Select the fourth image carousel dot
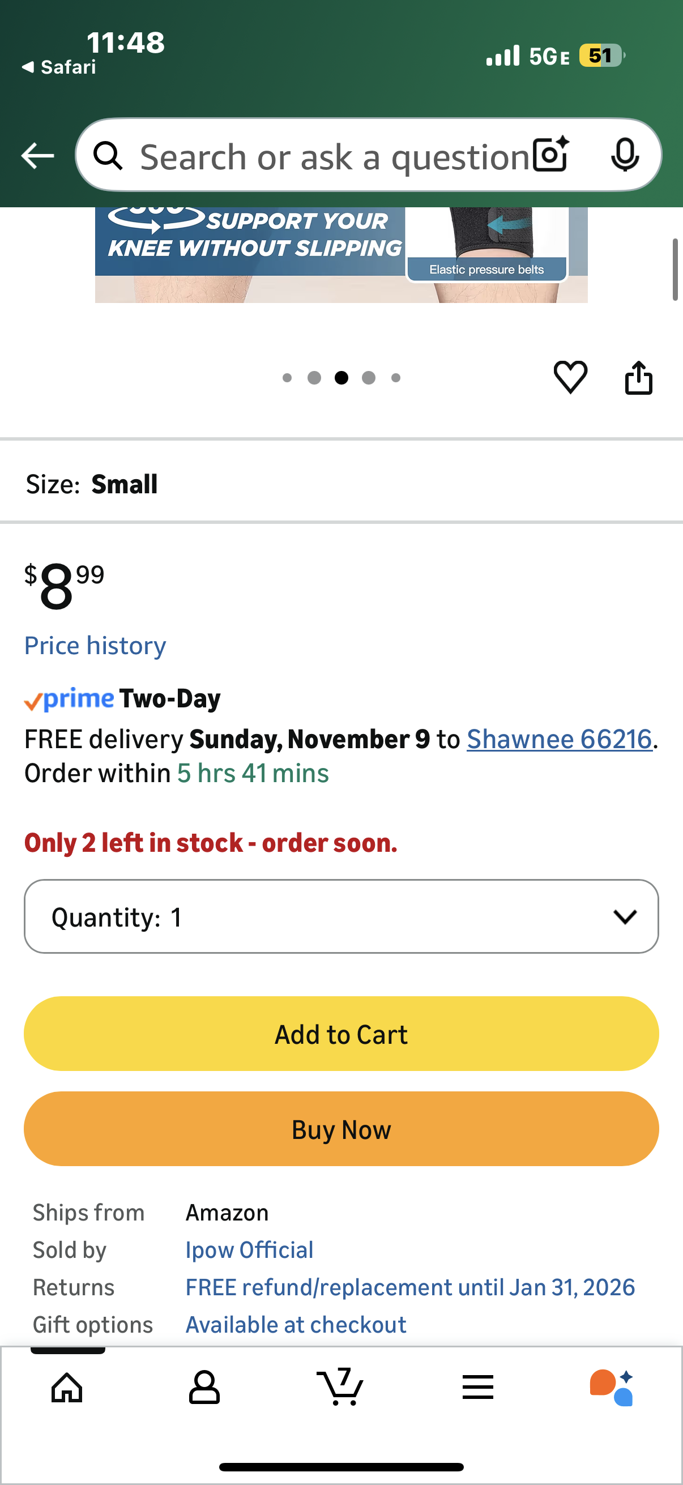 (368, 378)
